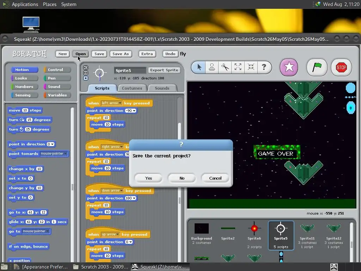
Task: Select the left-right flip rotation style icon
Action: click(x=86, y=73)
